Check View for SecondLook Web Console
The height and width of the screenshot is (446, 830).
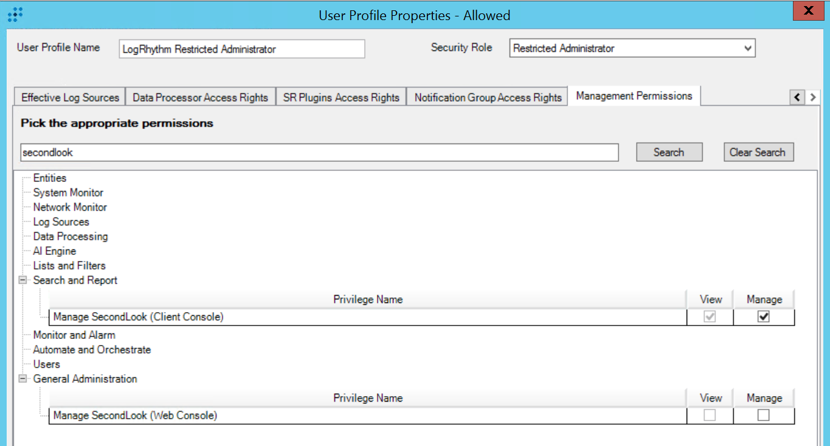tap(710, 416)
